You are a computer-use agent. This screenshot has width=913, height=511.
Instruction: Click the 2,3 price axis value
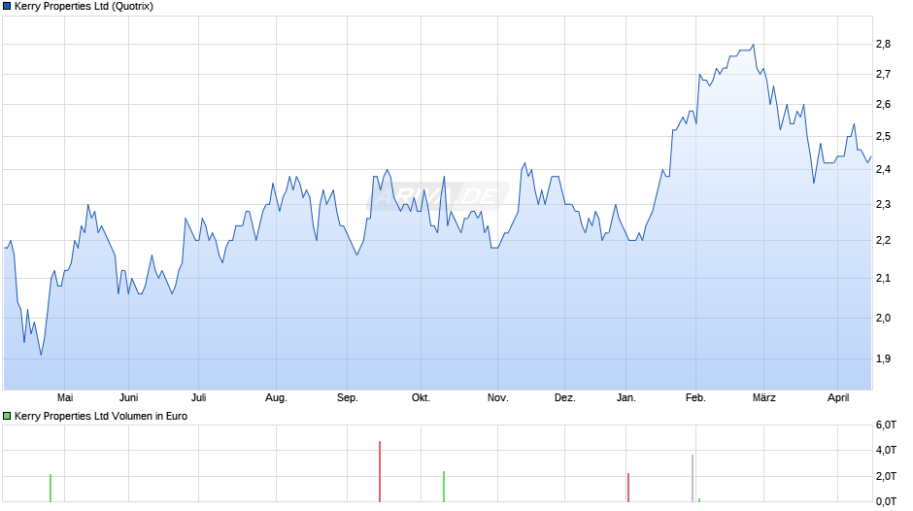(883, 205)
